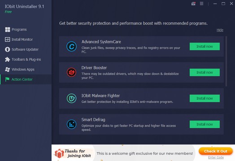Click the Advanced SystemCare logo

[x=71, y=47]
